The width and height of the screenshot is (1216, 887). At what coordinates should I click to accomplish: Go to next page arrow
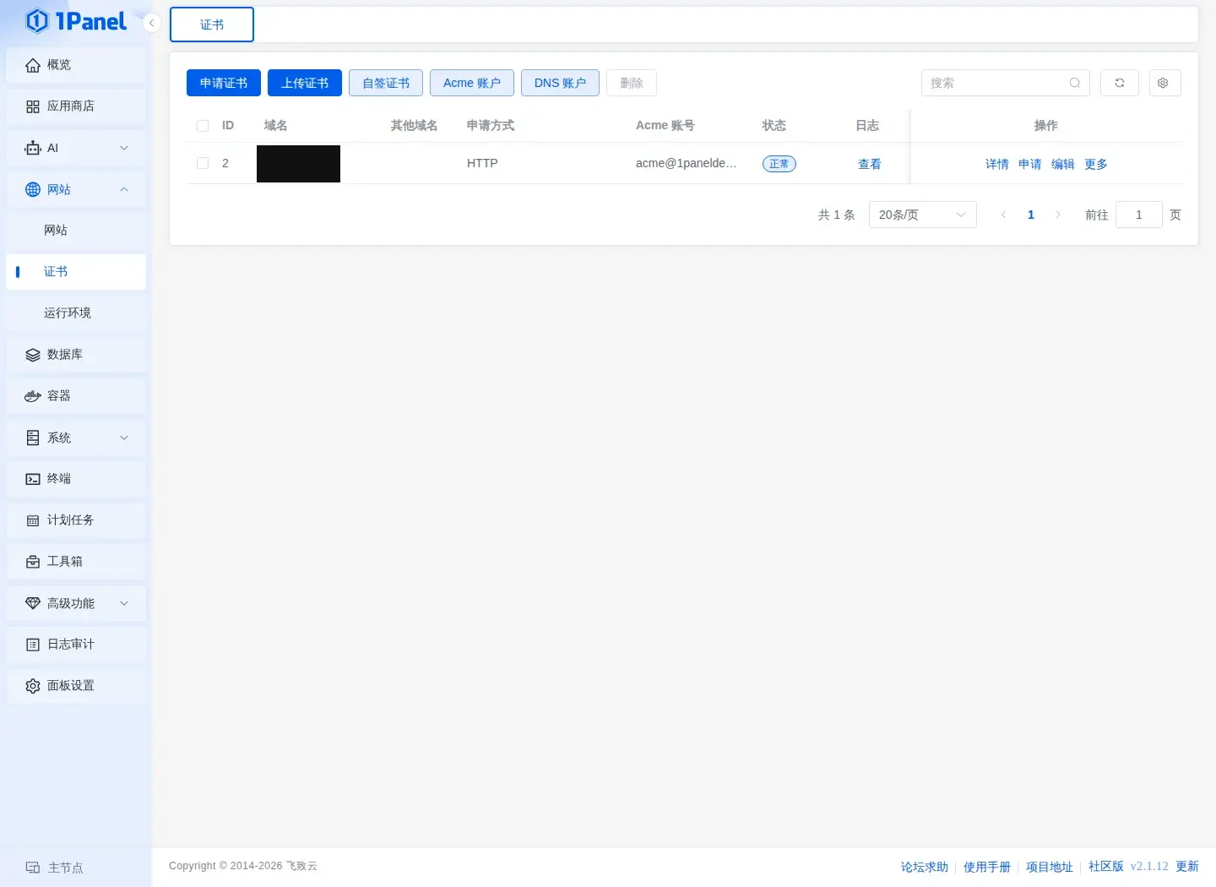tap(1058, 215)
